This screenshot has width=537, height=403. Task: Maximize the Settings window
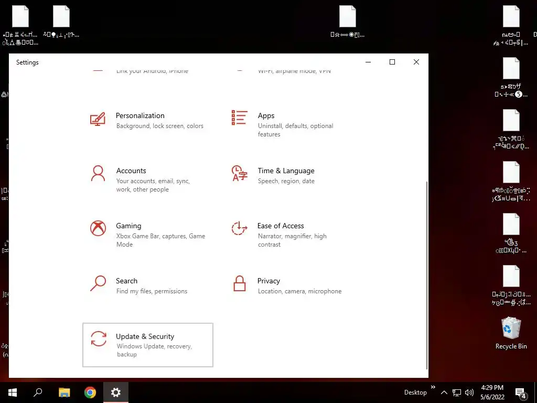tap(392, 62)
